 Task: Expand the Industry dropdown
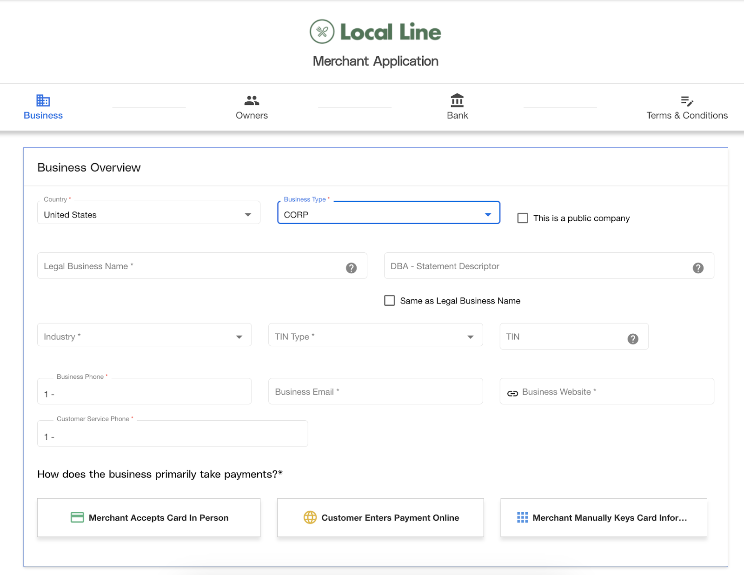click(x=144, y=337)
